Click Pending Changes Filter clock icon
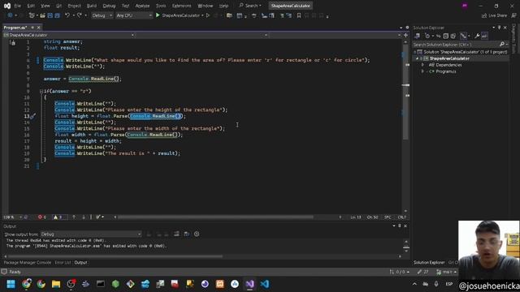The height and width of the screenshot is (292, 520). point(427,36)
